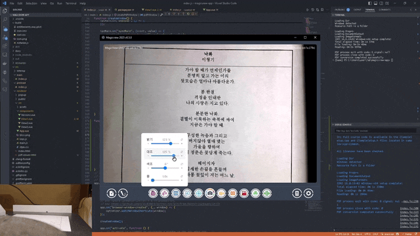The width and height of the screenshot is (420, 236).
Task: Open VS Code Search in activity bar
Action: tap(5, 20)
